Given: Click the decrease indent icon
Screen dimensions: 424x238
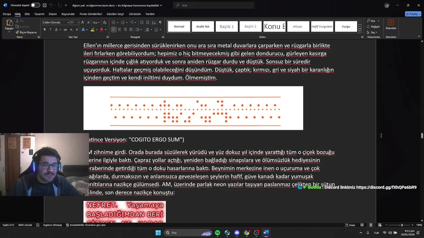Looking at the screenshot, I should [x=142, y=22].
